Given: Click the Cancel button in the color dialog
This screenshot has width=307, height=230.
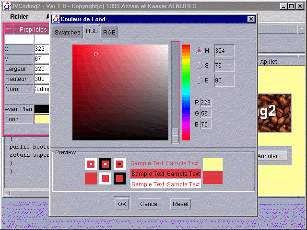Looking at the screenshot, I should 149,204.
